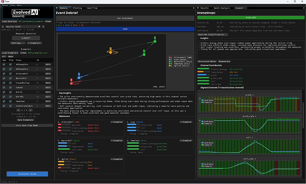The height and width of the screenshot is (184, 306).
Task: Click the CLASSIFY button
Action: pyautogui.click(x=26, y=38)
